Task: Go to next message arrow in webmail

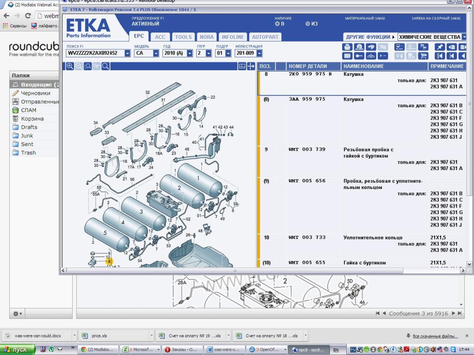Action: pyautogui.click(x=454, y=313)
